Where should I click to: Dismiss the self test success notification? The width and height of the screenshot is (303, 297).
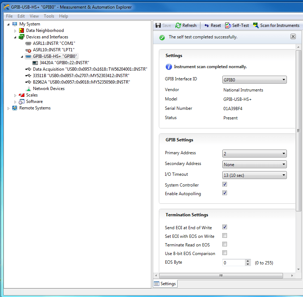coord(293,36)
